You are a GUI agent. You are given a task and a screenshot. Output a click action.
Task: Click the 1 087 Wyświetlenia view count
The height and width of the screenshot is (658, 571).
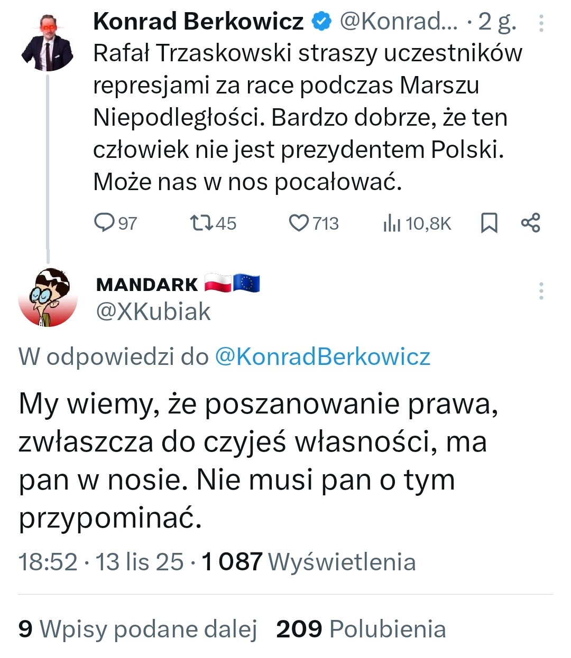[309, 562]
